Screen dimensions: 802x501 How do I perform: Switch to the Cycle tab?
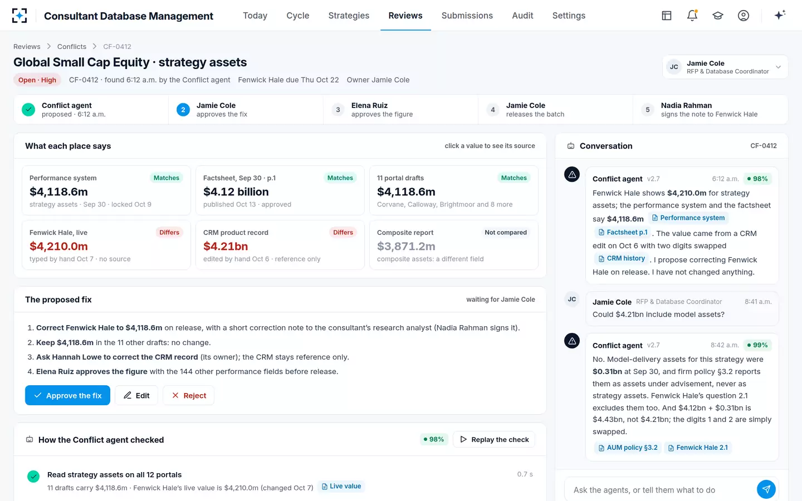[x=298, y=16]
